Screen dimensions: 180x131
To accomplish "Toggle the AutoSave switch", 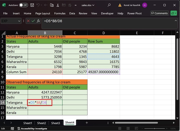I will (23, 5).
